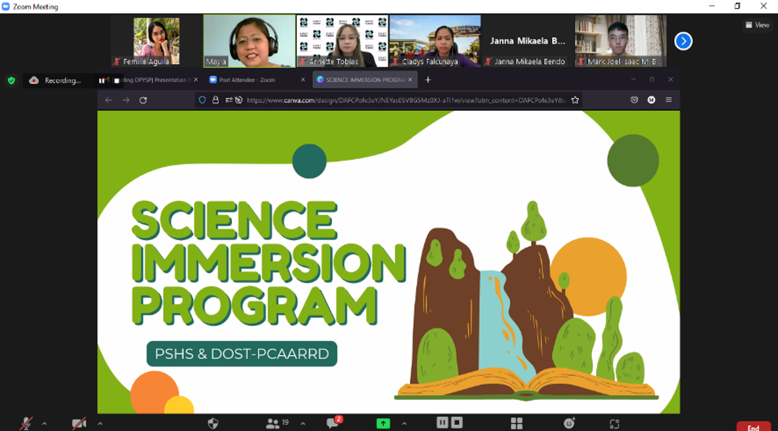Click green encryption shield icon
Viewport: 778px width, 431px height.
click(x=11, y=80)
